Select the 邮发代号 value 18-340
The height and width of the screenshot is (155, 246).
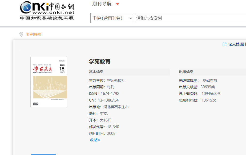[113, 127]
